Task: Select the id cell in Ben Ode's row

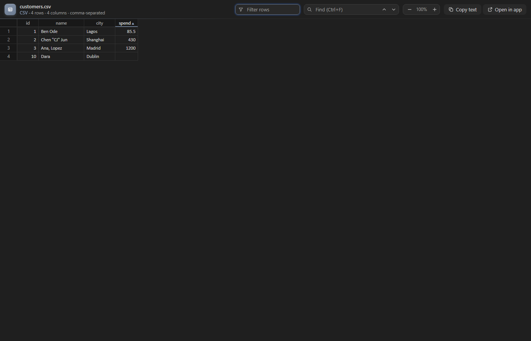Action: tap(28, 31)
